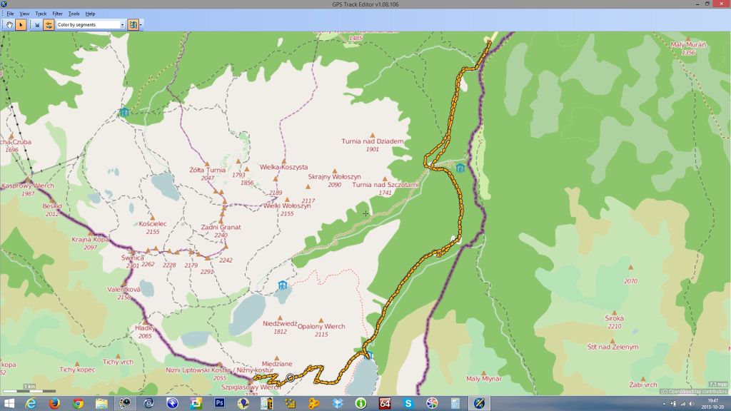Open Firefox from the taskbar
731x411 pixels.
pos(54,403)
